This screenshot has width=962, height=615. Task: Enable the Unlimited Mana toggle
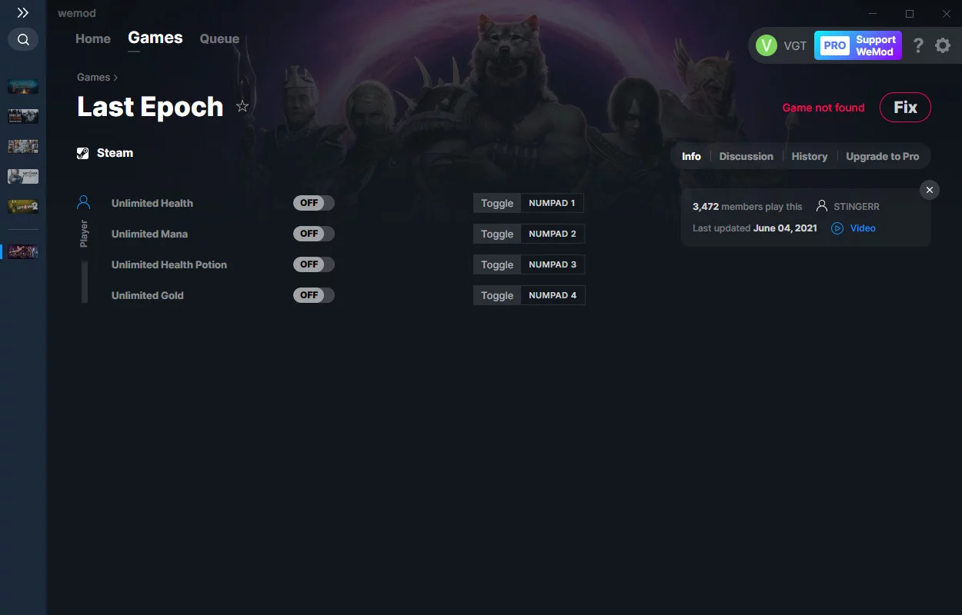pos(314,234)
